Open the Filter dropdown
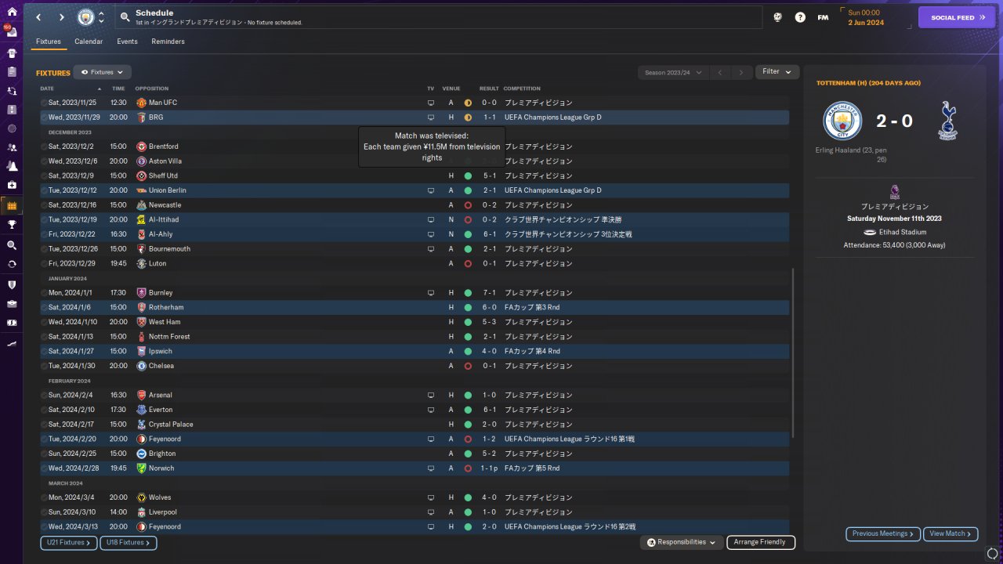 tap(777, 72)
